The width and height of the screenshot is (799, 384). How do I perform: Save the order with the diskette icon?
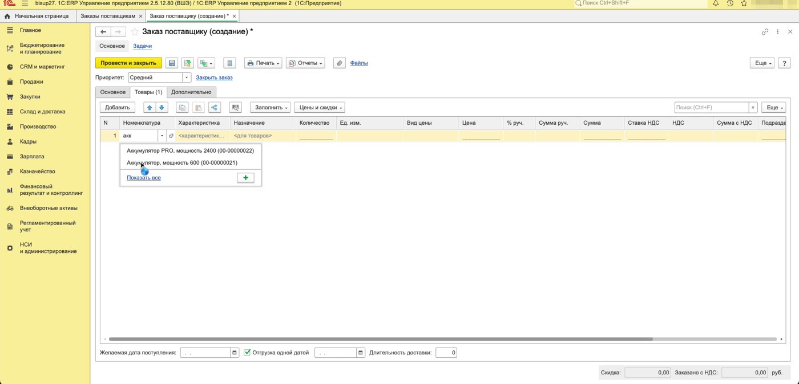pyautogui.click(x=172, y=63)
